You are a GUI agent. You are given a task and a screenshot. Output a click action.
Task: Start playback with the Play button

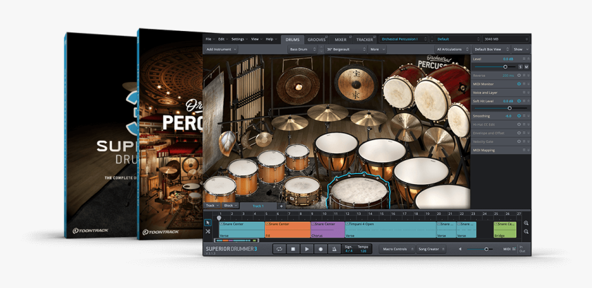pyautogui.click(x=306, y=250)
